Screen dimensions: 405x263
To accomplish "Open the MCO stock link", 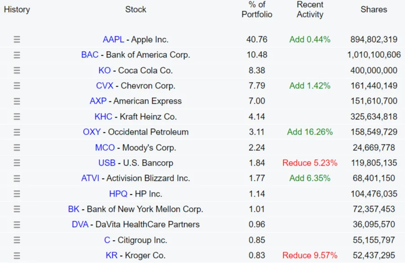I will pyautogui.click(x=105, y=148).
